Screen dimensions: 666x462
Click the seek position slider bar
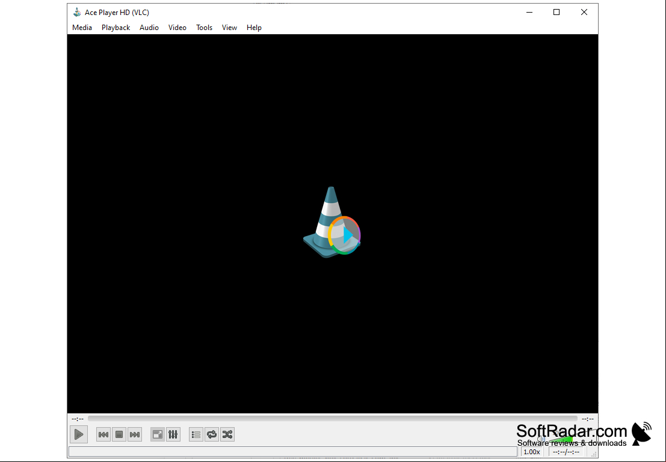tap(333, 419)
